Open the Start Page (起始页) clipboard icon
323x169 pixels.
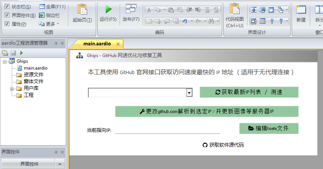pyautogui.click(x=82, y=9)
